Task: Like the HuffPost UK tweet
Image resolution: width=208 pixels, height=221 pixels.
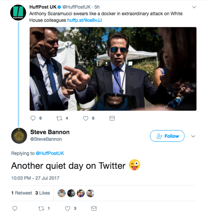Action: coord(86,118)
